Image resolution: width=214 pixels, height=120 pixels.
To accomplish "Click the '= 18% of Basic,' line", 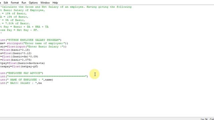I will tap(13, 13).
